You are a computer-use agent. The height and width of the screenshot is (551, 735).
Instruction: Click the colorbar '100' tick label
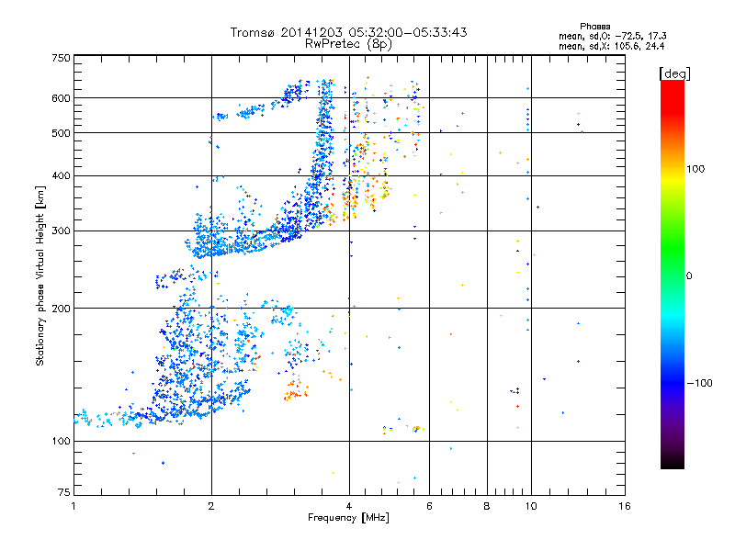pos(695,169)
